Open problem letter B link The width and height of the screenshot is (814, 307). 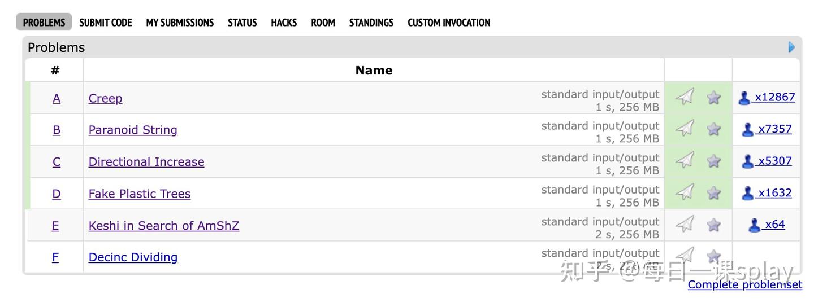[x=57, y=130]
